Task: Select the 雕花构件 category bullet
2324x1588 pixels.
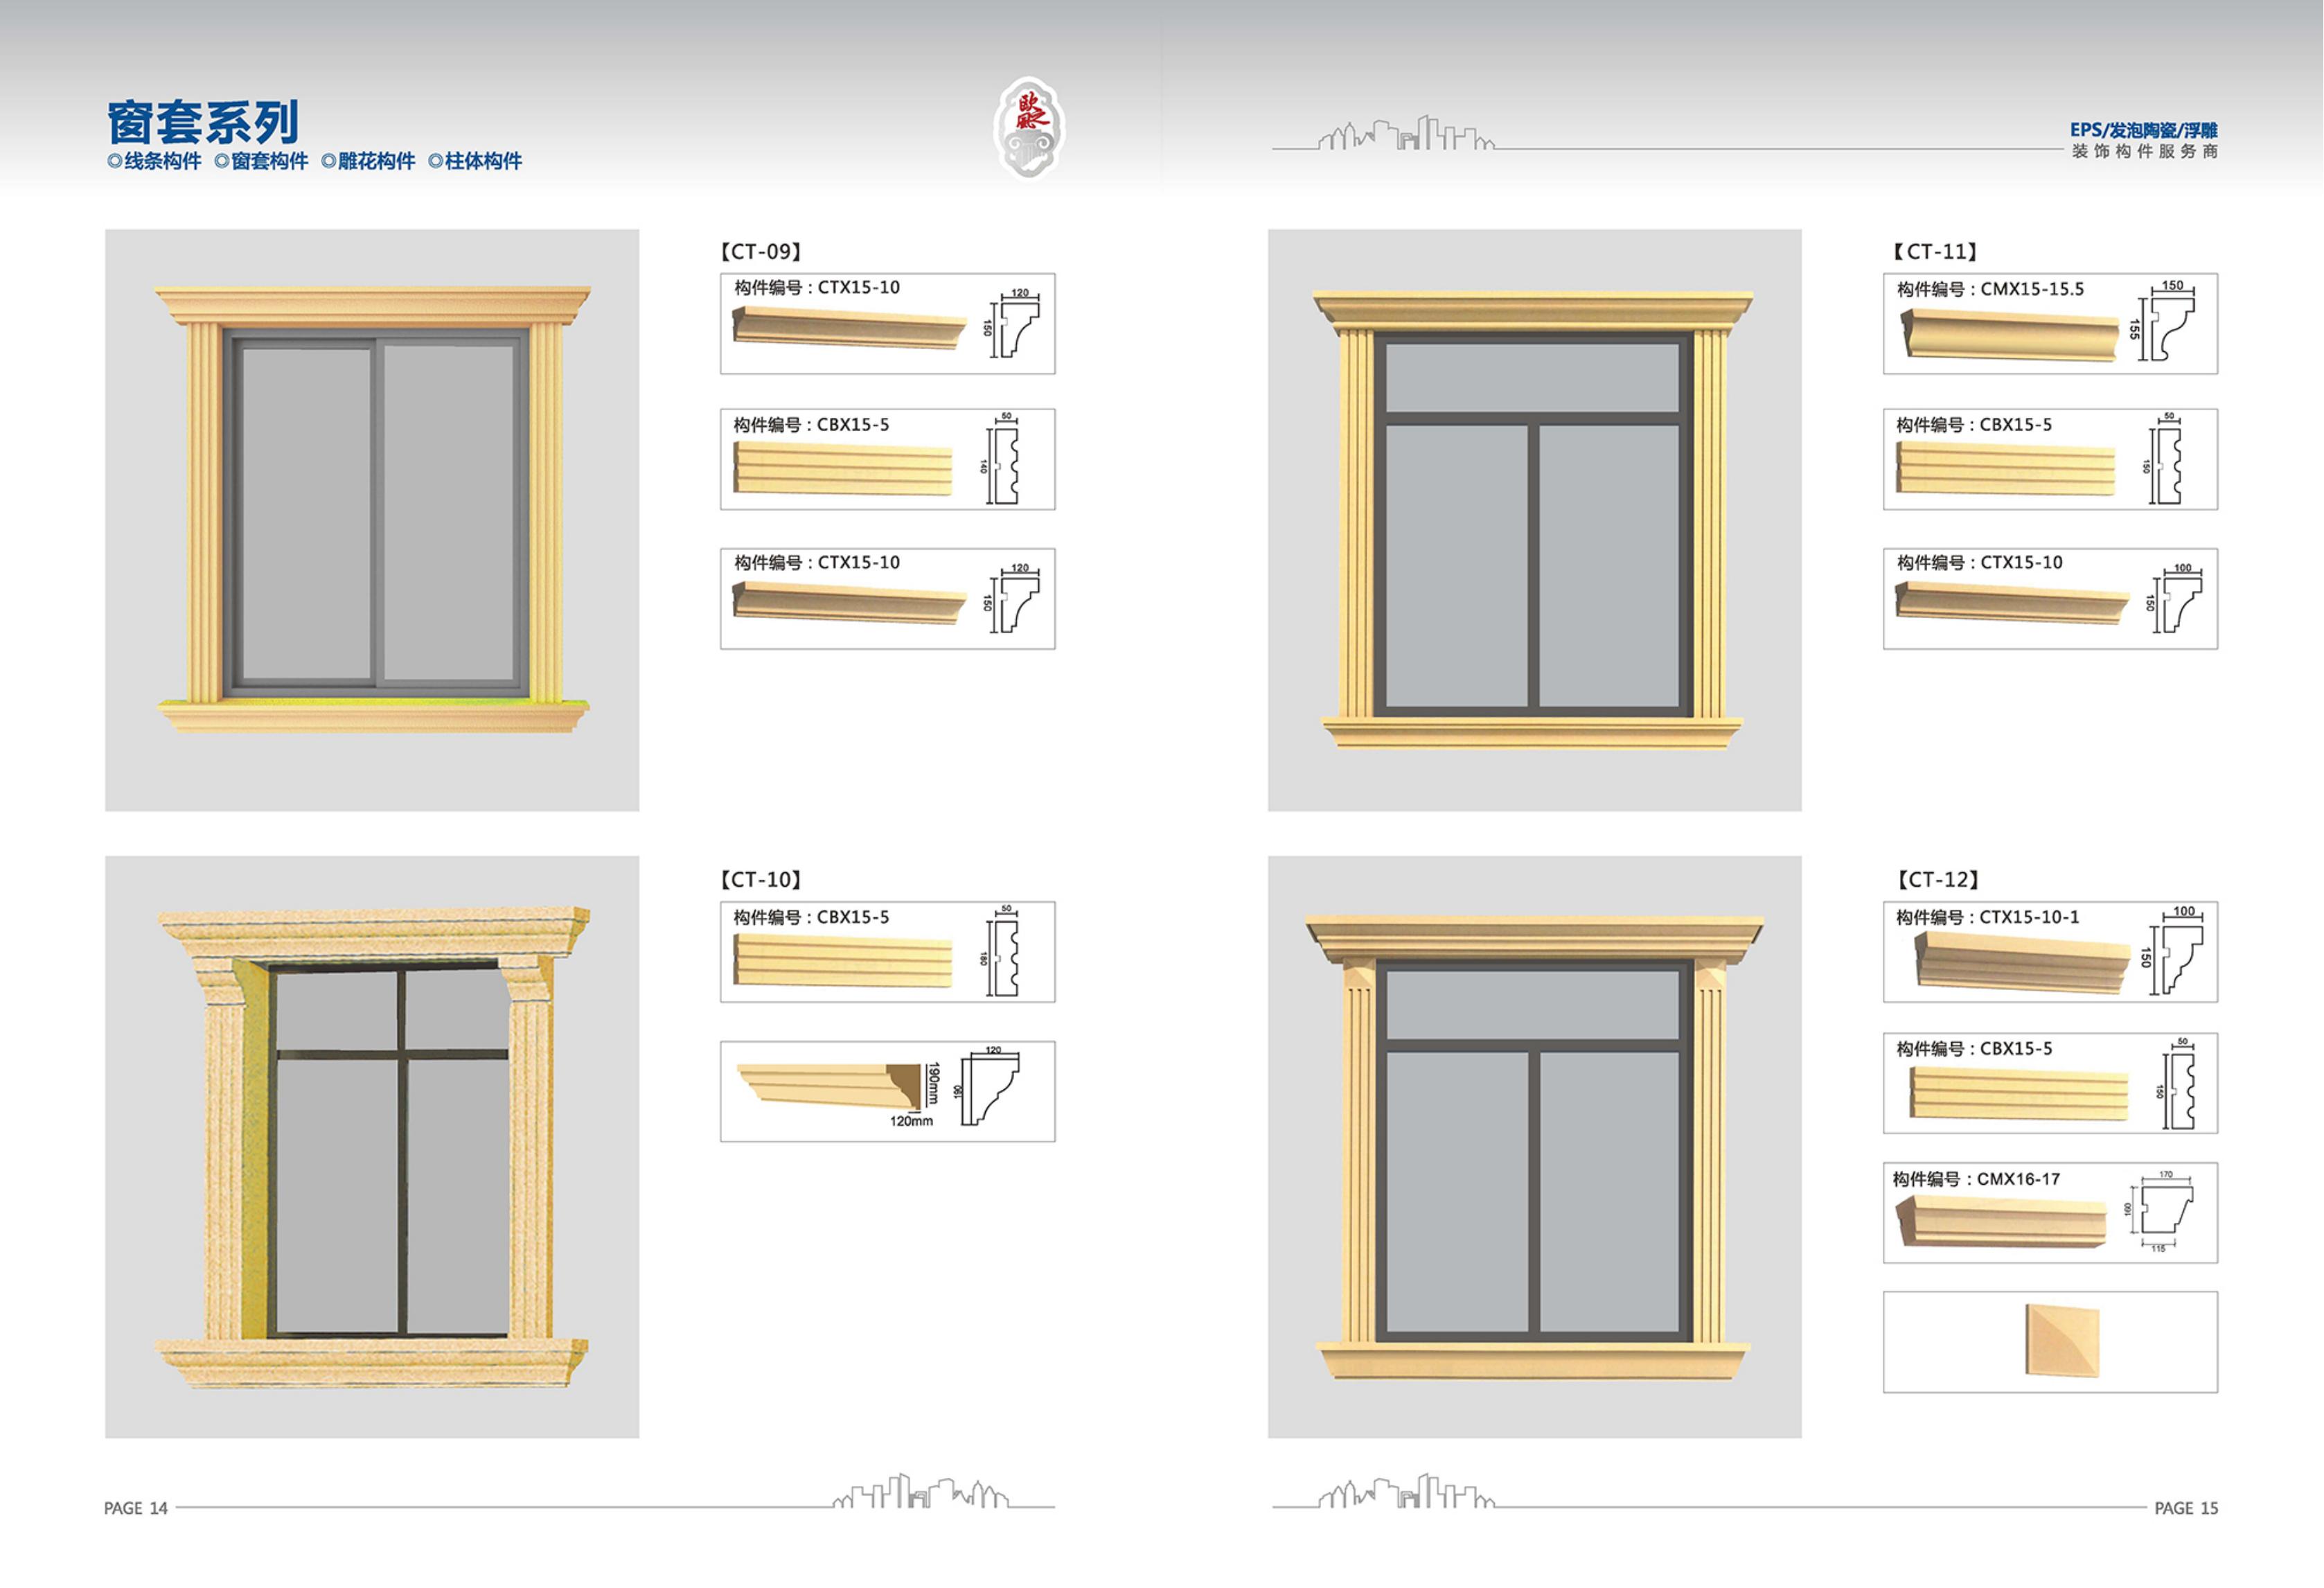Action: [368, 161]
